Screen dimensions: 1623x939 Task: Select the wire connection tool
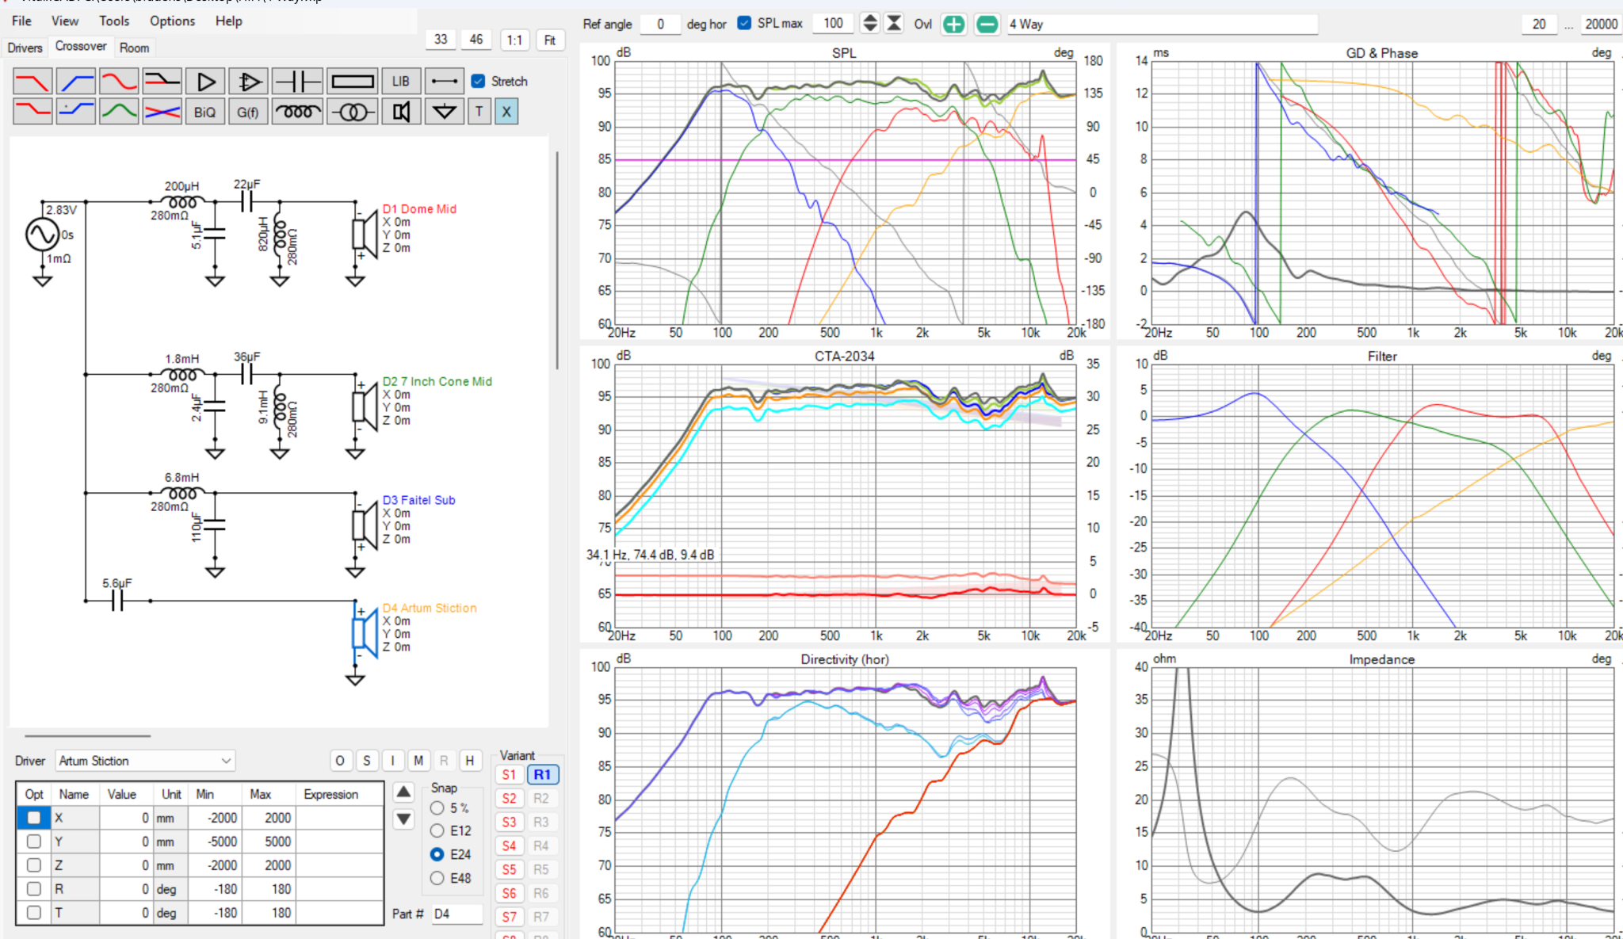point(444,82)
